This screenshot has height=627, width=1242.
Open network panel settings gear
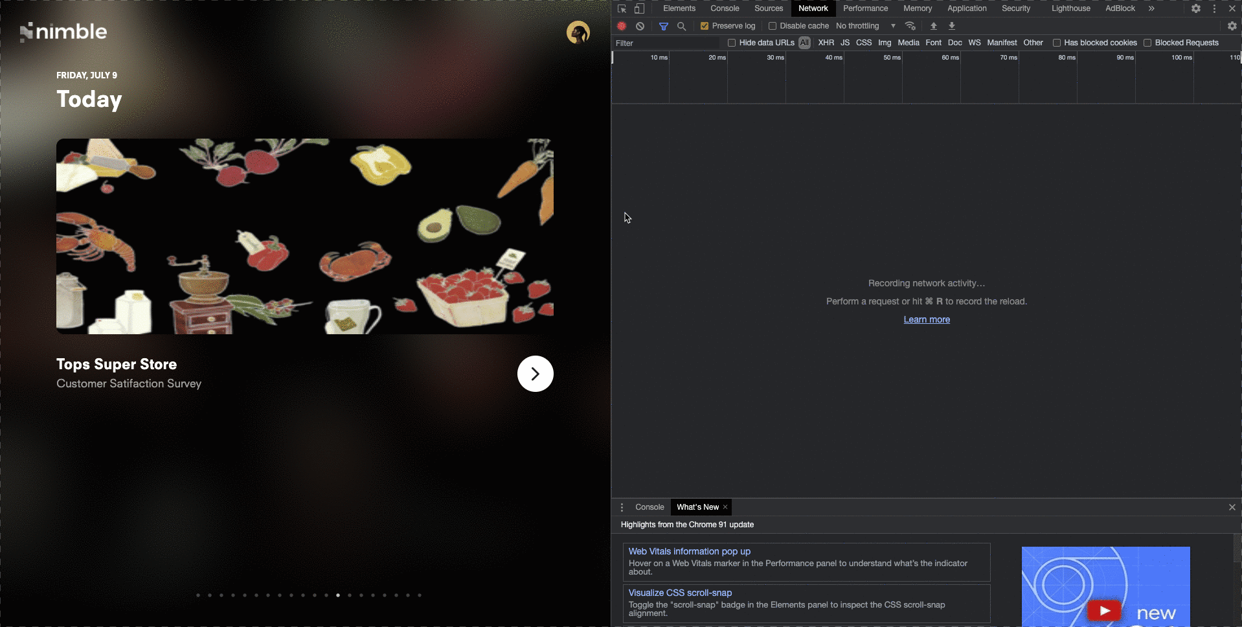[1232, 26]
